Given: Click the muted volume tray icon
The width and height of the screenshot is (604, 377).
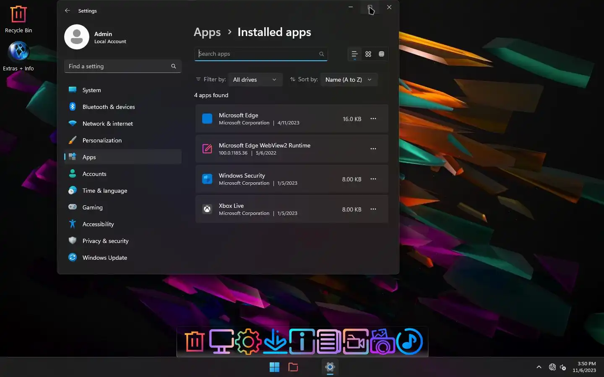Looking at the screenshot, I should click(x=563, y=367).
